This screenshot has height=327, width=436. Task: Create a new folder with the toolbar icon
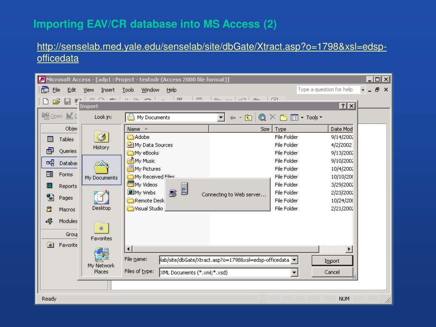click(x=283, y=118)
